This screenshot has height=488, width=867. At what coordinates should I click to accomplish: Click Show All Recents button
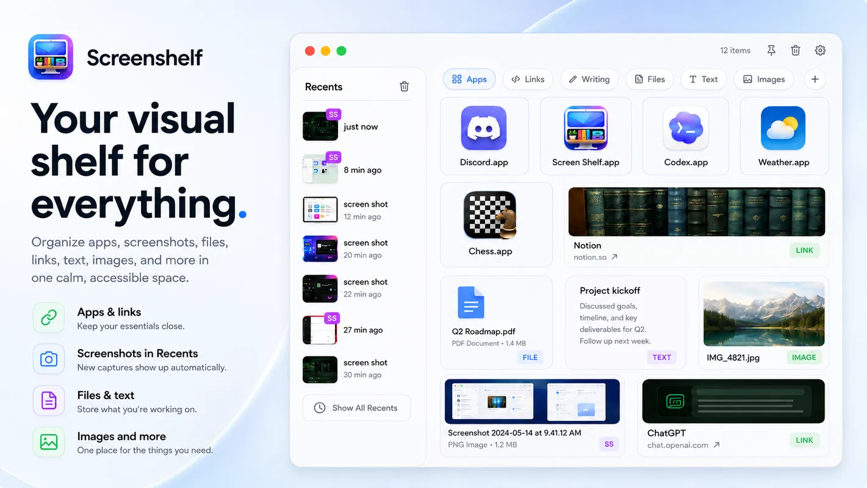(356, 408)
